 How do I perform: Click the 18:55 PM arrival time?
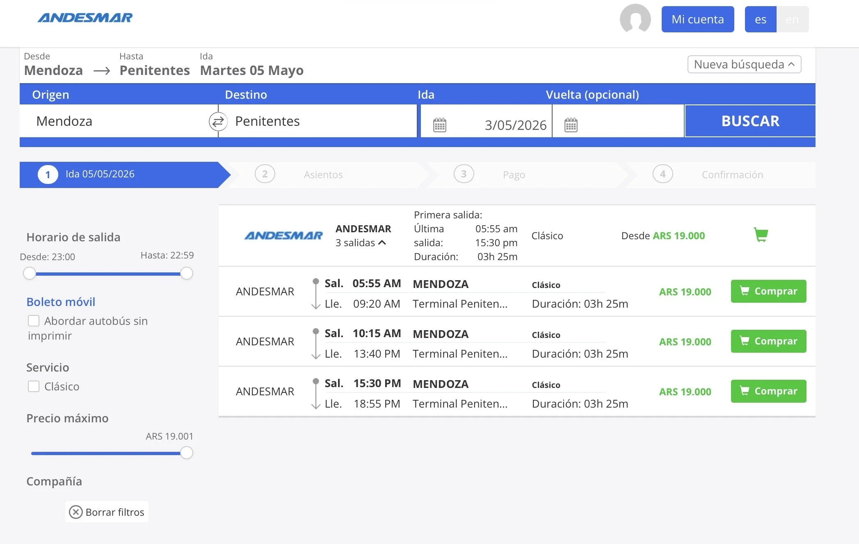coord(377,403)
